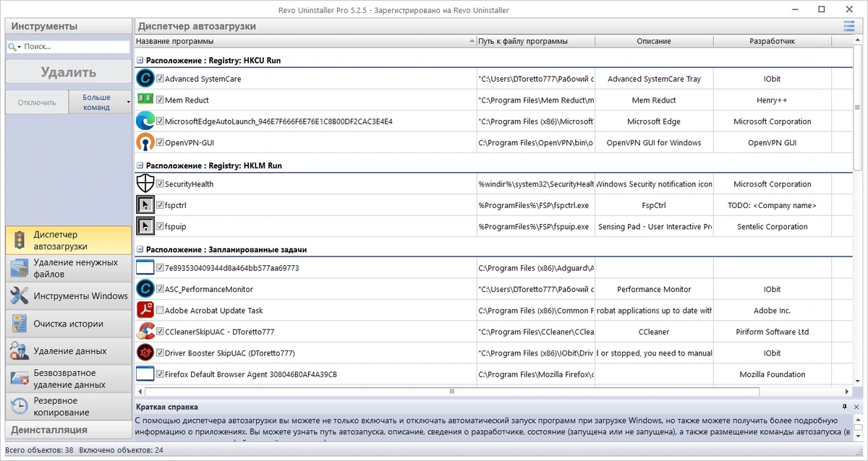Click the Инструменты section header
The image size is (868, 461).
(69, 26)
